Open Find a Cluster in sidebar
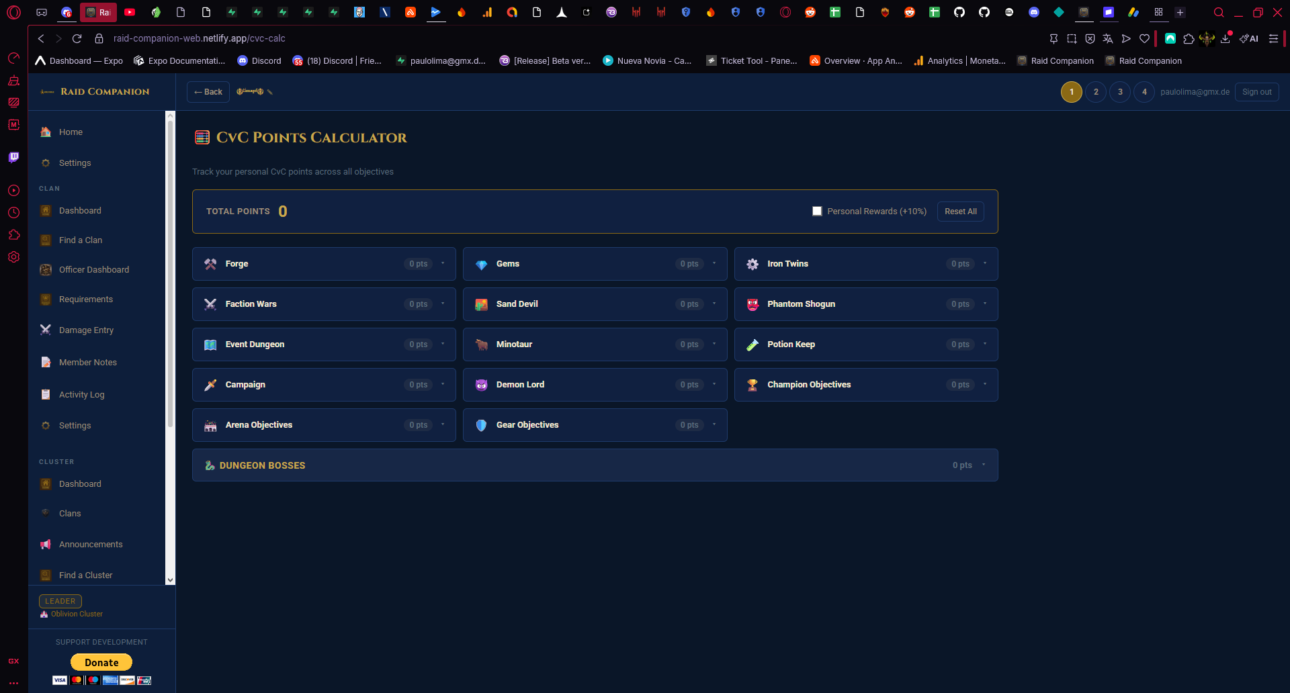Viewport: 1290px width, 693px height. tap(86, 575)
